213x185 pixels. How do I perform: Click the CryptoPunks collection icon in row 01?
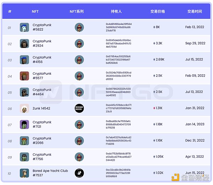79,27
